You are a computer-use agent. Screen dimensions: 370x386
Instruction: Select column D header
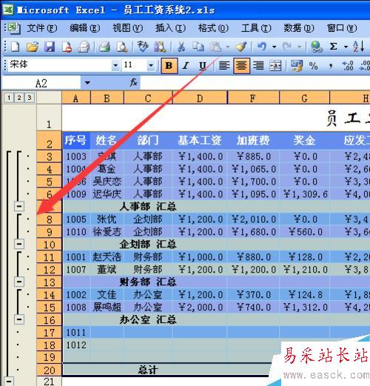pyautogui.click(x=200, y=98)
